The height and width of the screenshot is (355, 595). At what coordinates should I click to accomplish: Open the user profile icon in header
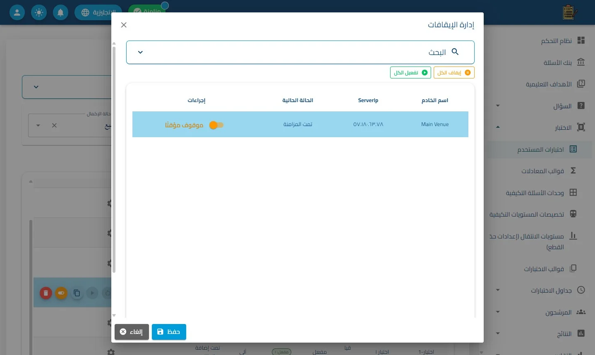[x=17, y=12]
